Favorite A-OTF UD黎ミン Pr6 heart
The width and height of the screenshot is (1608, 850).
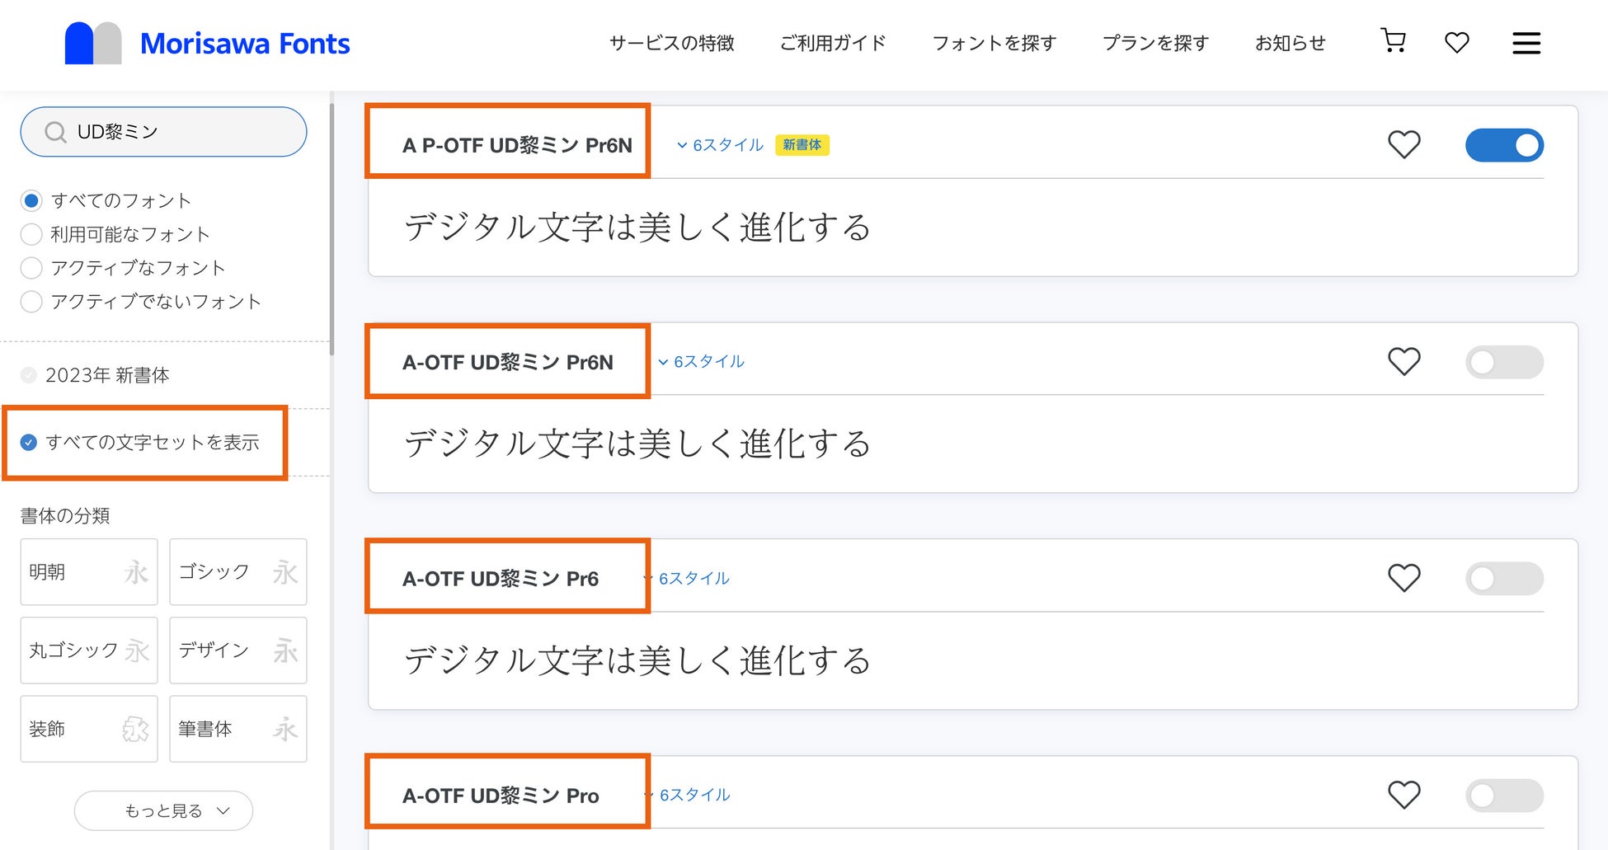click(x=1403, y=579)
